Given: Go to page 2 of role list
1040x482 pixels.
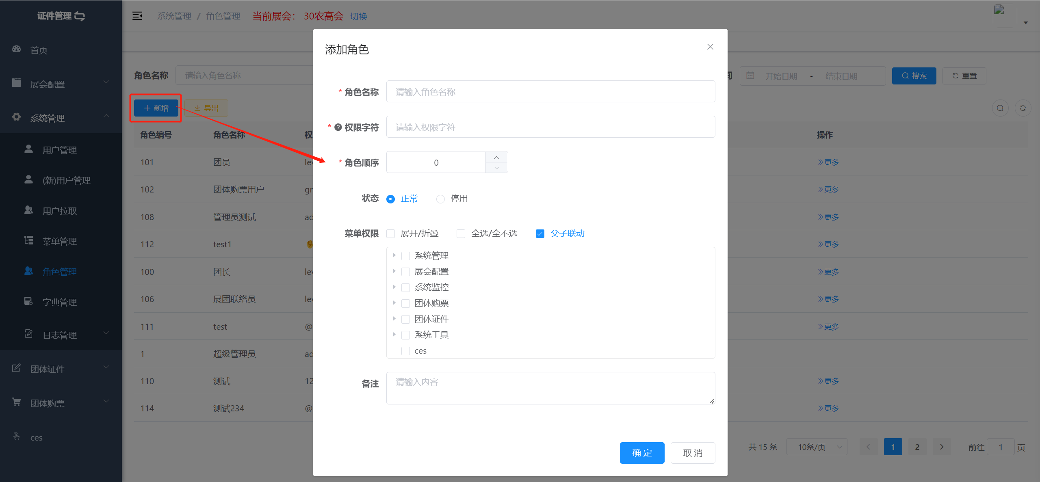Looking at the screenshot, I should click(917, 447).
